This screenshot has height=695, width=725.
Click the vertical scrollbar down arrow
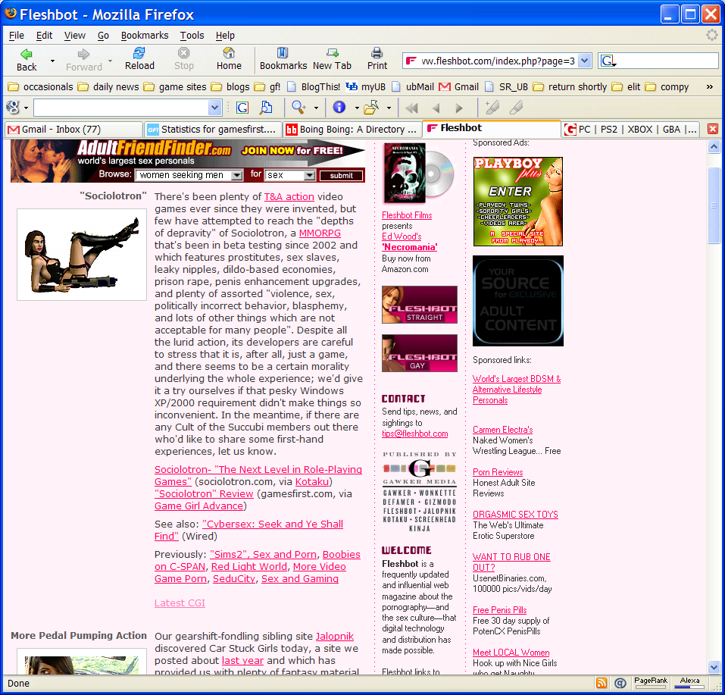(x=714, y=667)
